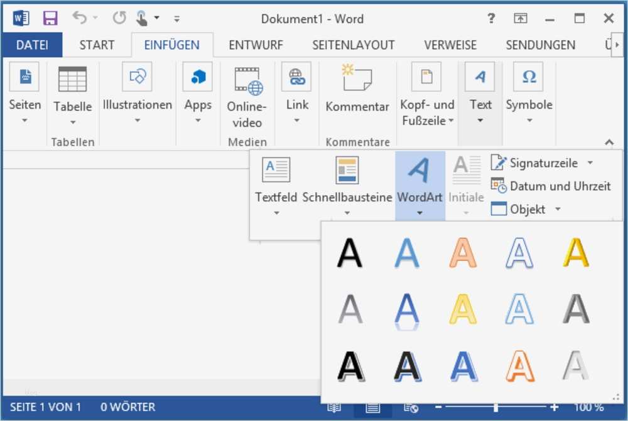Open Signaturzeile dropdown arrow
Viewport: 628px width, 421px height.
tap(590, 163)
